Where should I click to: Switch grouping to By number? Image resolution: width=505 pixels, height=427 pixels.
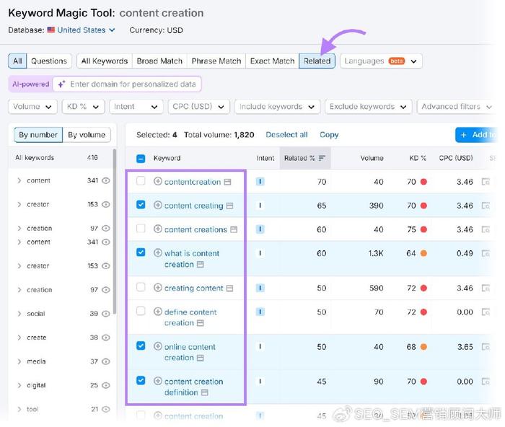(38, 135)
